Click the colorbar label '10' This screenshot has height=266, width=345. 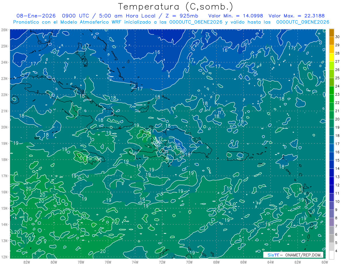[x=338, y=202]
